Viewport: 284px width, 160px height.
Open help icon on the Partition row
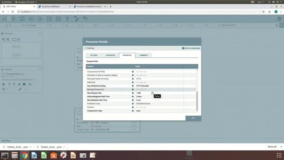coord(133,107)
